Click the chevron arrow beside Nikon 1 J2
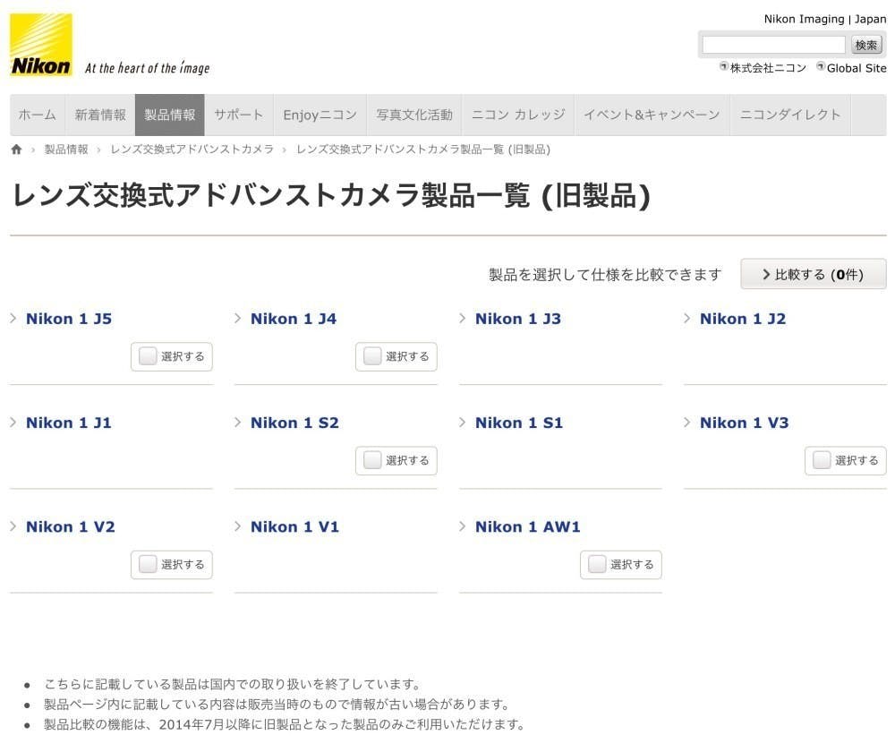The image size is (895, 752). (687, 318)
